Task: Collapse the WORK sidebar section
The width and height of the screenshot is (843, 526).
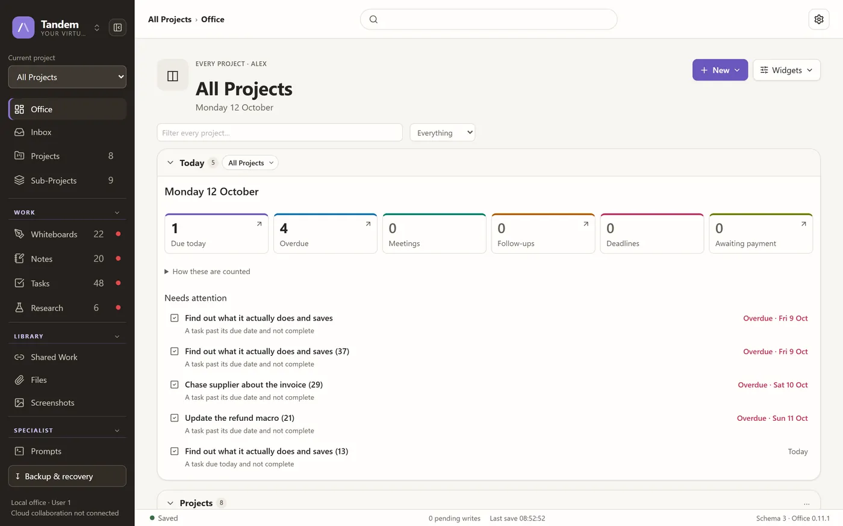Action: [x=117, y=213]
